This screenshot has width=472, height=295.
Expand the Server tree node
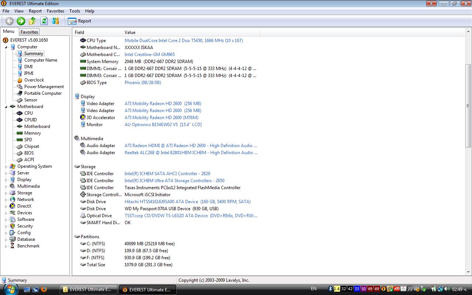(6, 173)
